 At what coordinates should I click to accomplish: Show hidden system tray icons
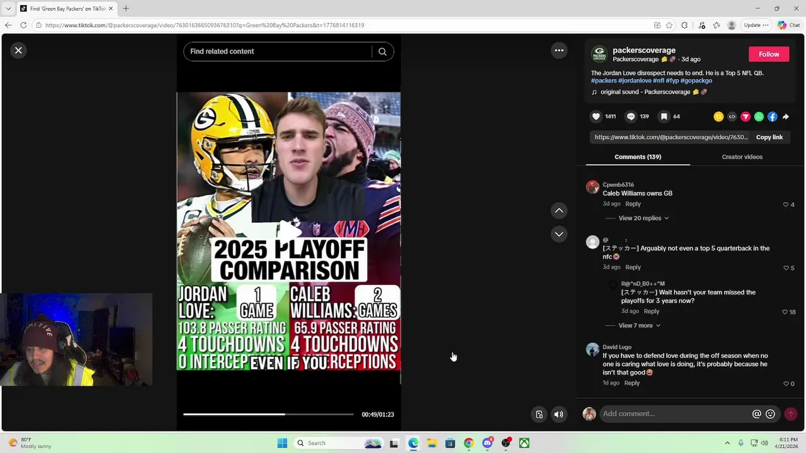727,443
